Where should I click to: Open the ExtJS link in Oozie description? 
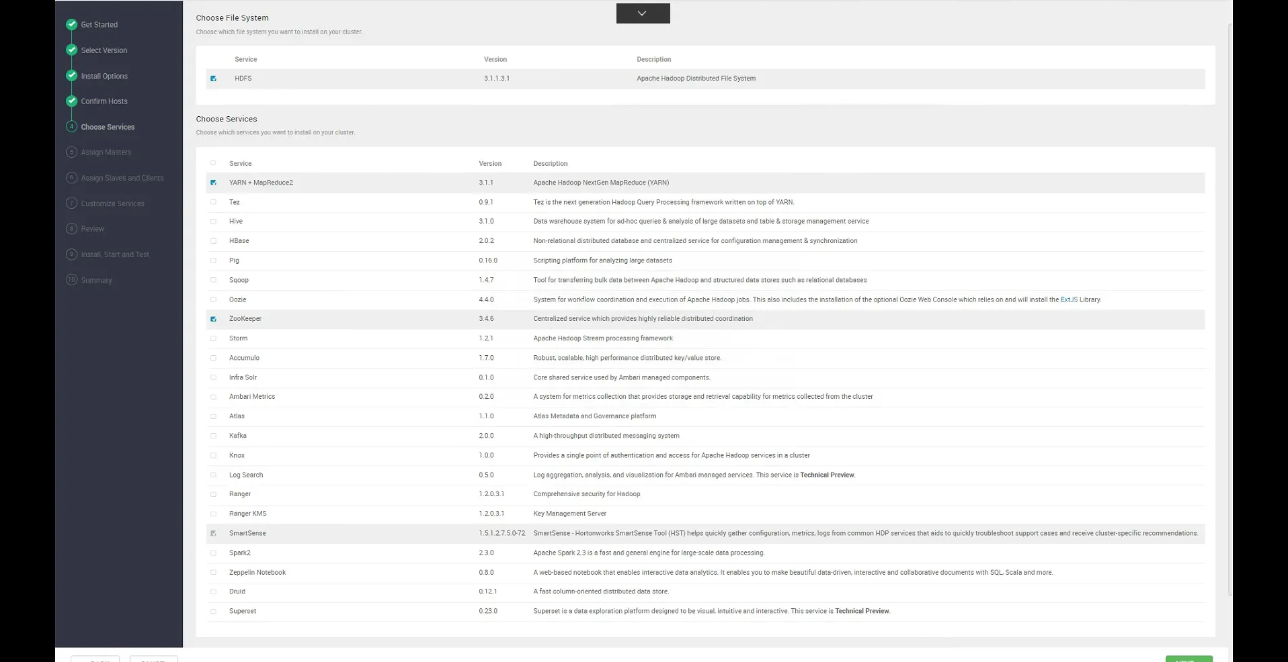[x=1068, y=300]
